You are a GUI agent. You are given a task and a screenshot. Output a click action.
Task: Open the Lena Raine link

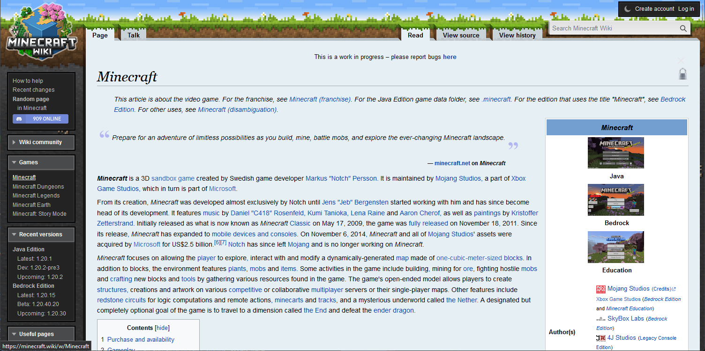tap(368, 213)
